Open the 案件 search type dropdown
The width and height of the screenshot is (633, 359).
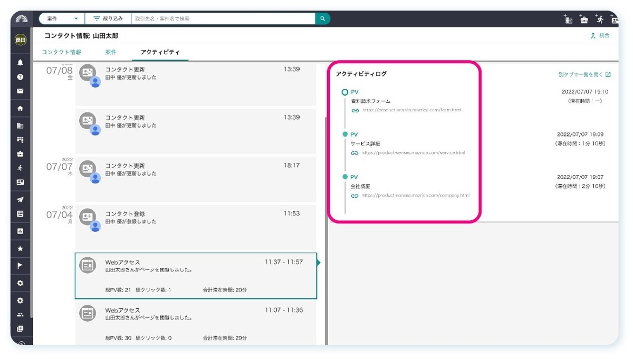coord(62,18)
